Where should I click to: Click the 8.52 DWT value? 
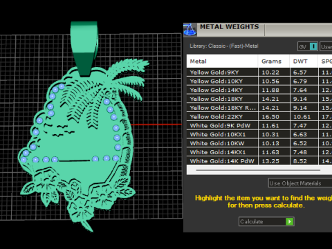point(300,161)
